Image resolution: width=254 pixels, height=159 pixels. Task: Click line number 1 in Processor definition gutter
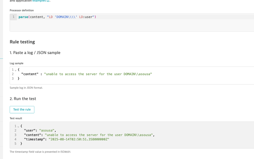tap(13, 17)
